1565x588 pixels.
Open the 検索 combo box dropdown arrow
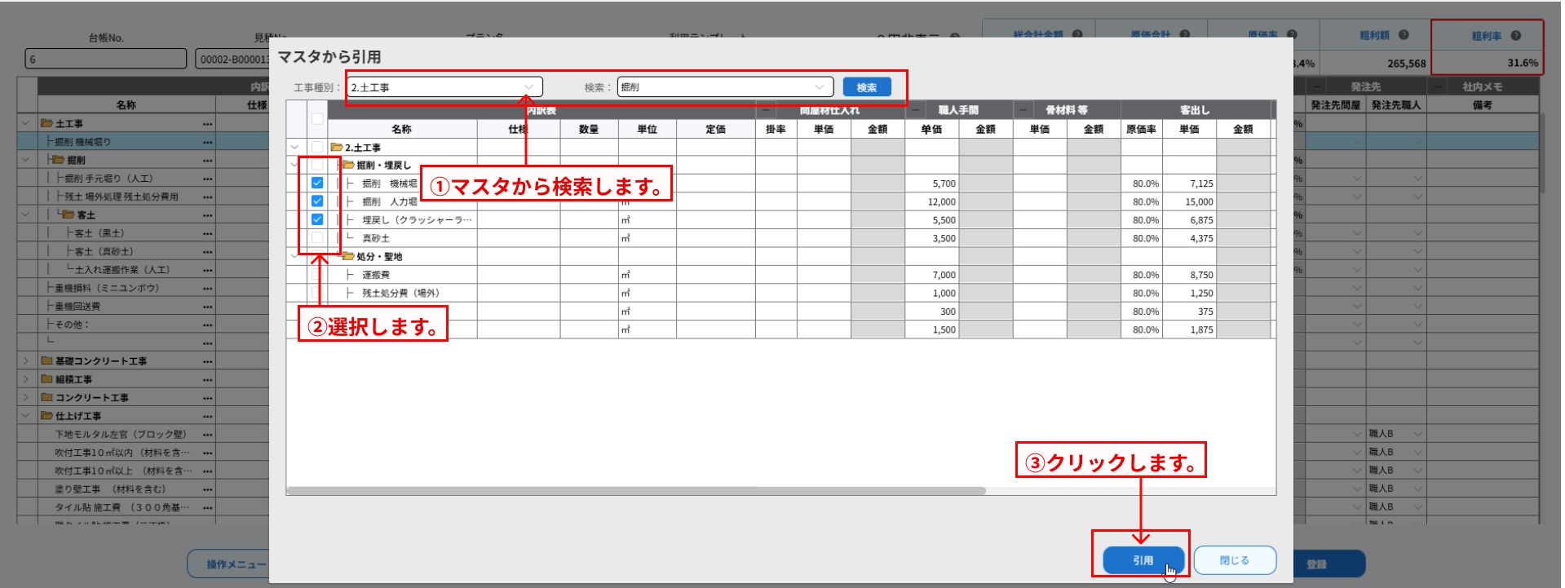click(820, 87)
